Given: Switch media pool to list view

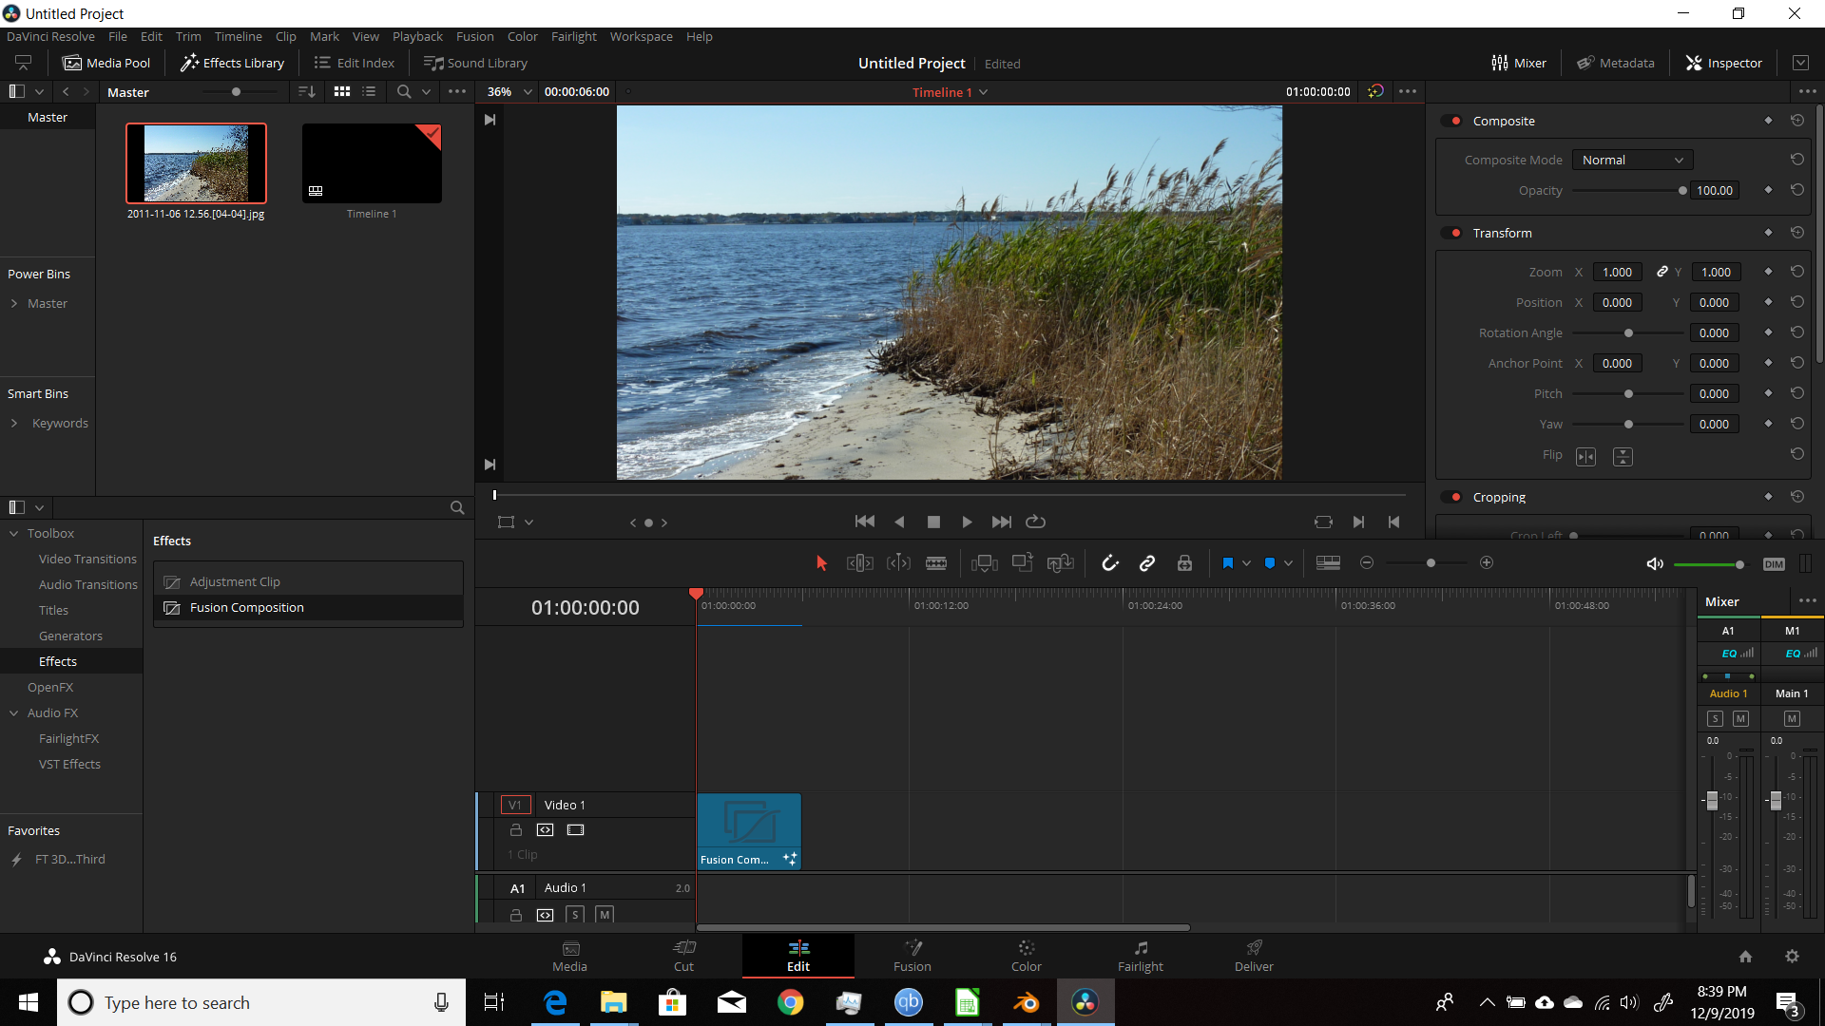Looking at the screenshot, I should pyautogui.click(x=369, y=91).
